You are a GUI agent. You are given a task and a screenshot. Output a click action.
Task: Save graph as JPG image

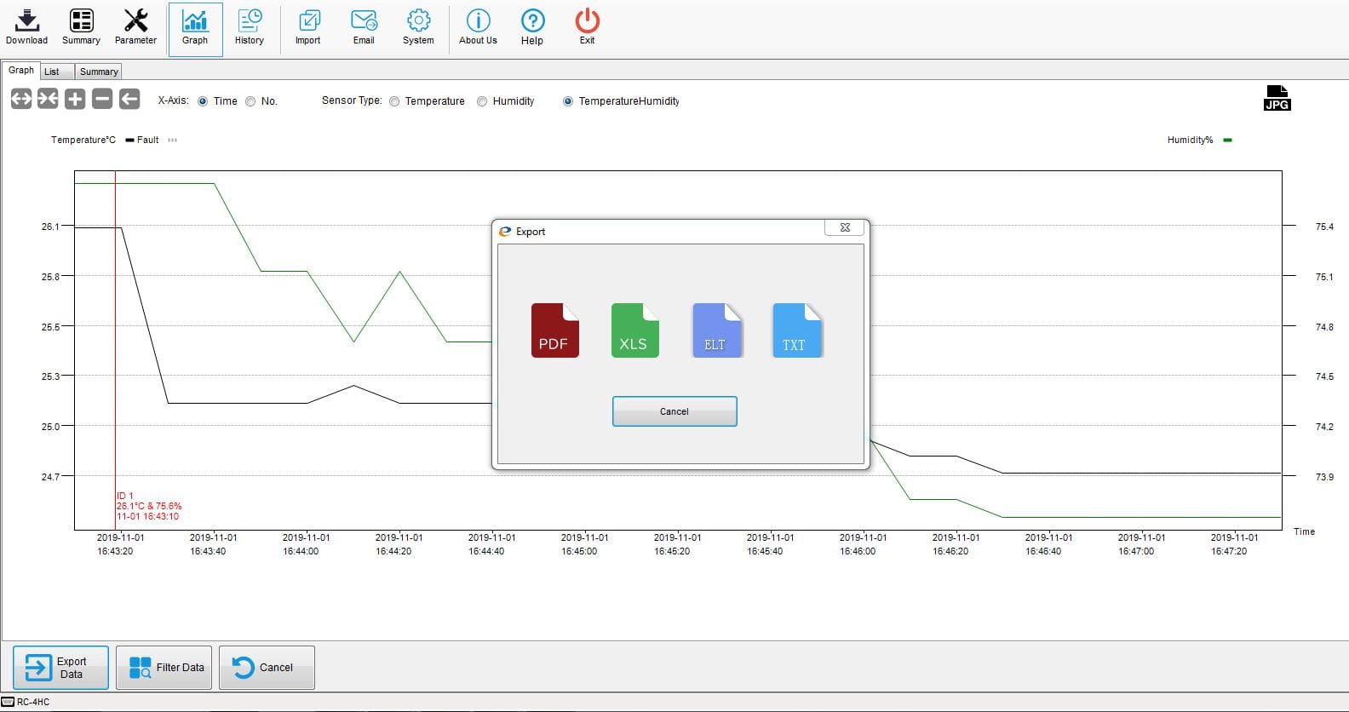(1277, 98)
